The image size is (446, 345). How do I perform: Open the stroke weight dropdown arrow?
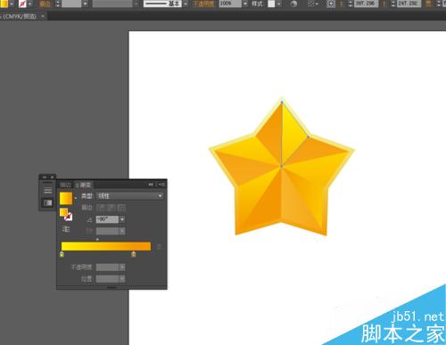coord(86,4)
